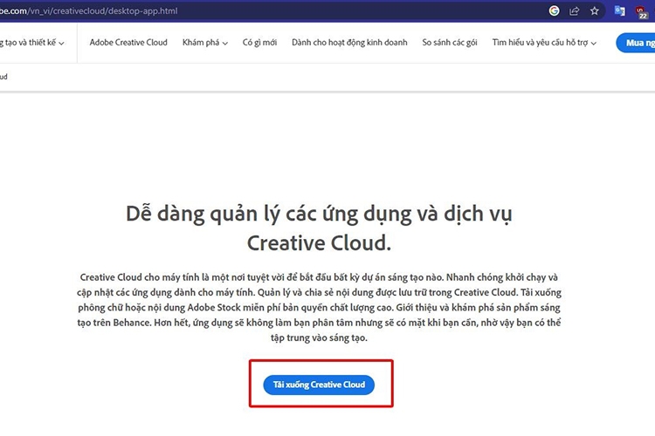Expand the tạo và thiết kế dropdown

click(32, 43)
